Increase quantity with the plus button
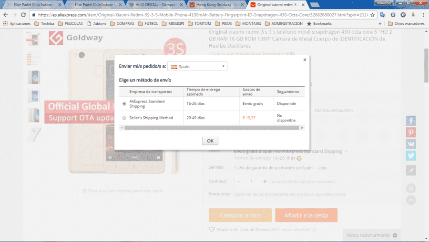 265,181
